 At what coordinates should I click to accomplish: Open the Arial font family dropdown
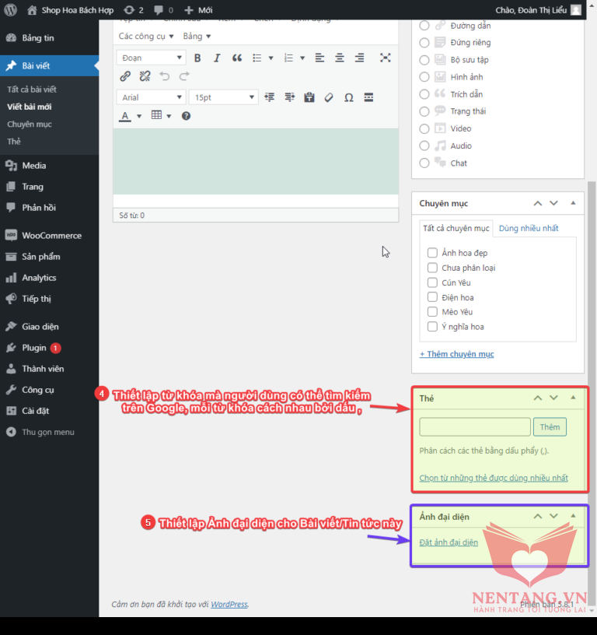[x=152, y=97]
